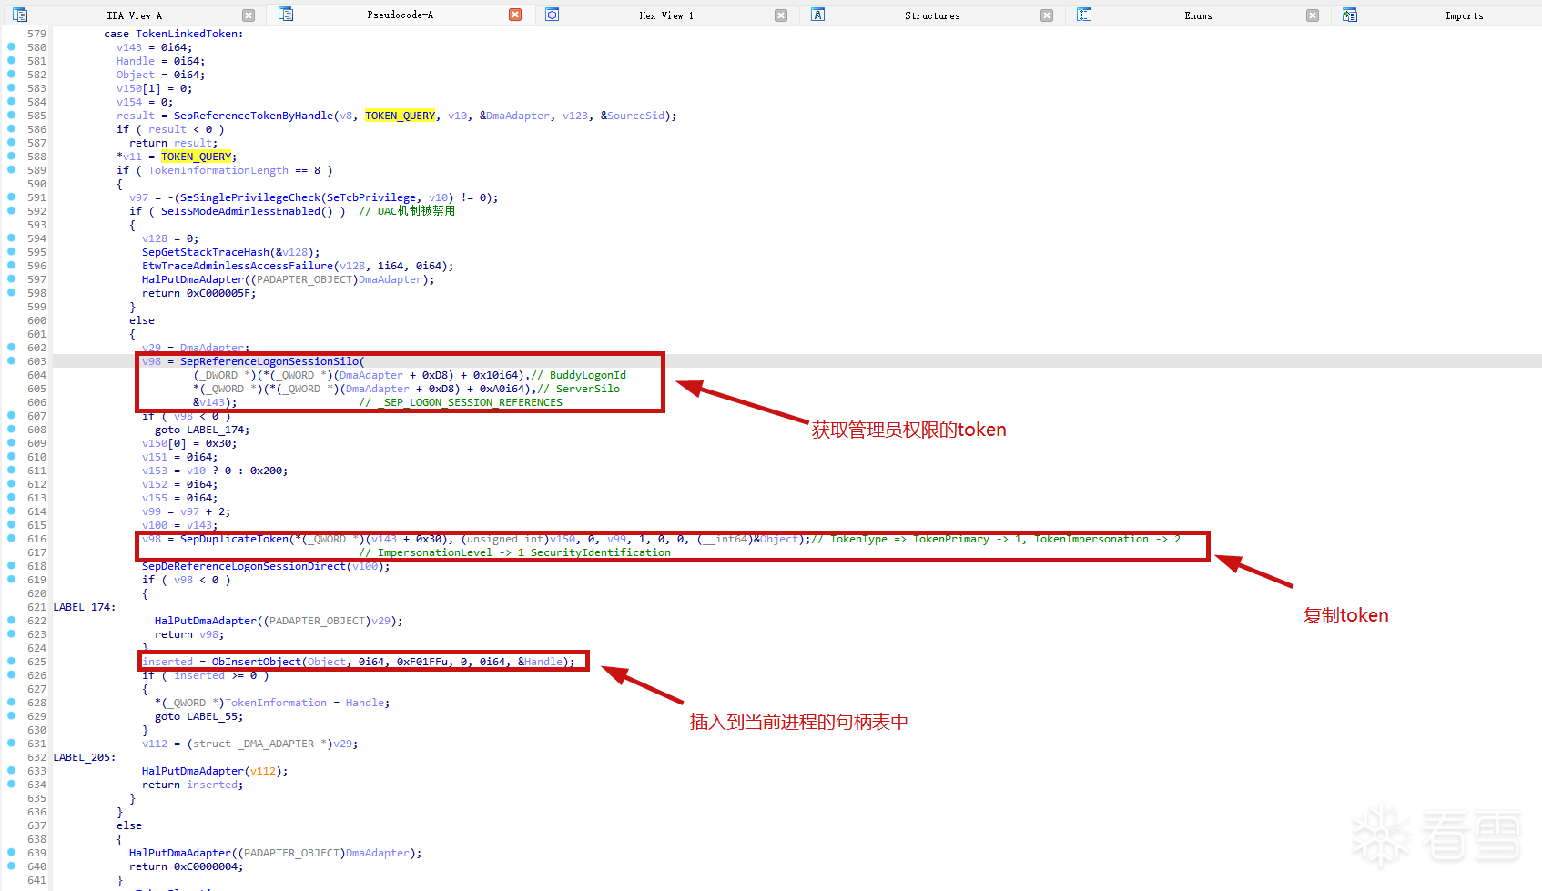Click line number 591 in the margin
1542x891 pixels.
pyautogui.click(x=36, y=197)
